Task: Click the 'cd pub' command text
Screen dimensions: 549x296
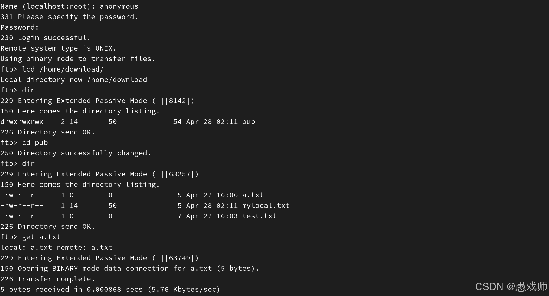Action: [35, 142]
